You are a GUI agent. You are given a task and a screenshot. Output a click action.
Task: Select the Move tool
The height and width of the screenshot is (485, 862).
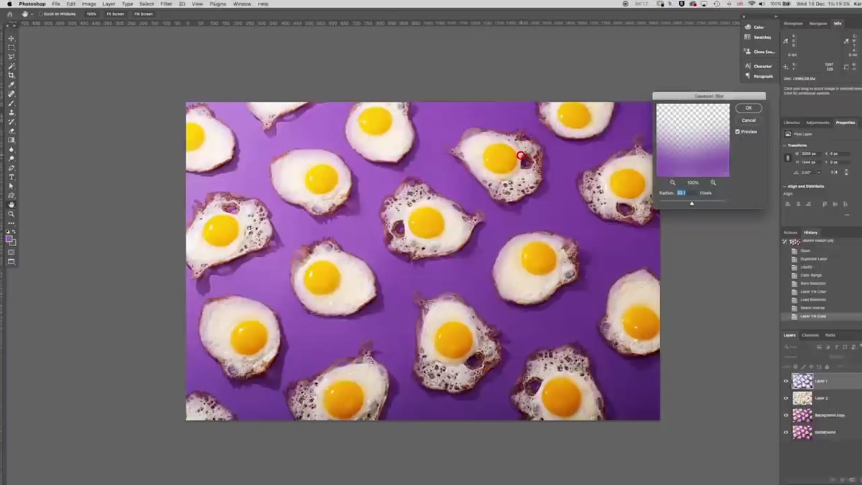pos(11,38)
